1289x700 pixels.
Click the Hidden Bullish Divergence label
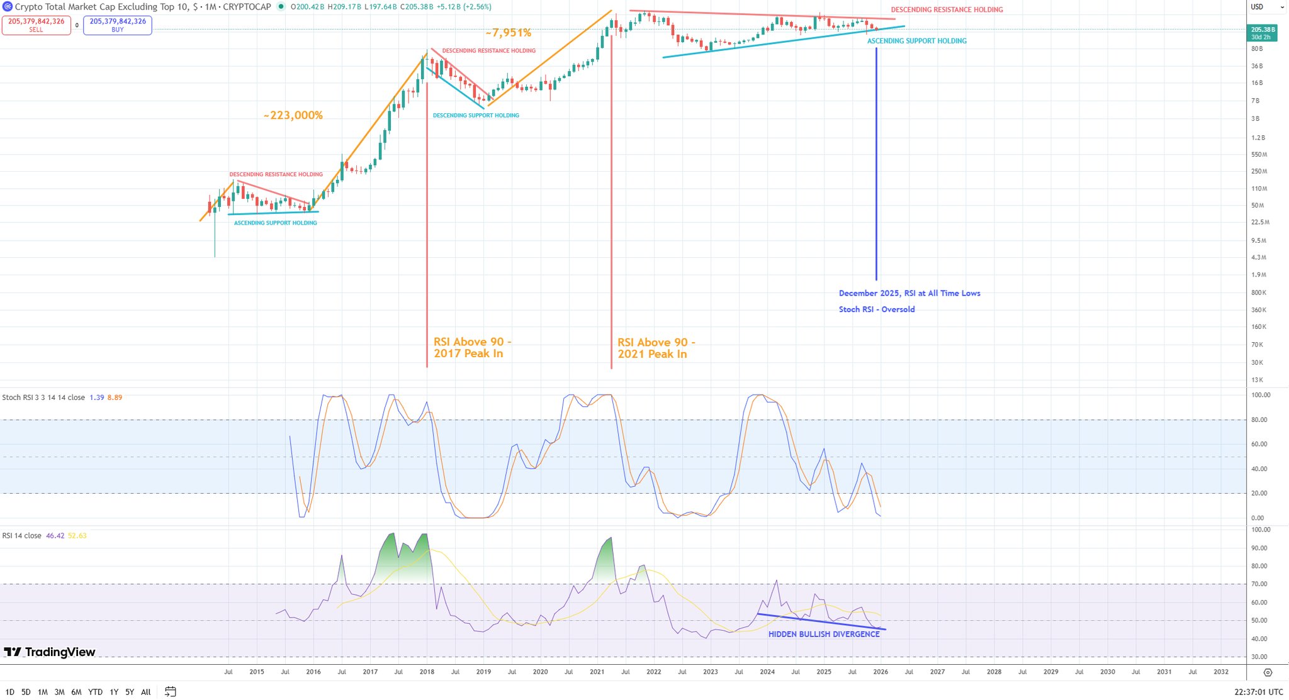(823, 635)
